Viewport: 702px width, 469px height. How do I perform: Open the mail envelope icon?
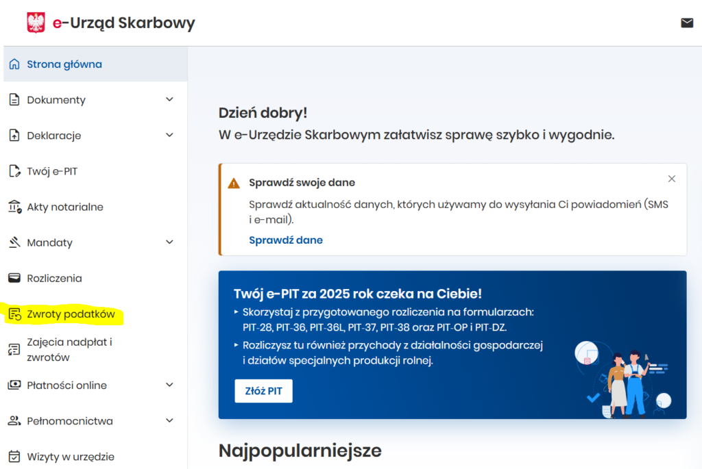(x=687, y=23)
